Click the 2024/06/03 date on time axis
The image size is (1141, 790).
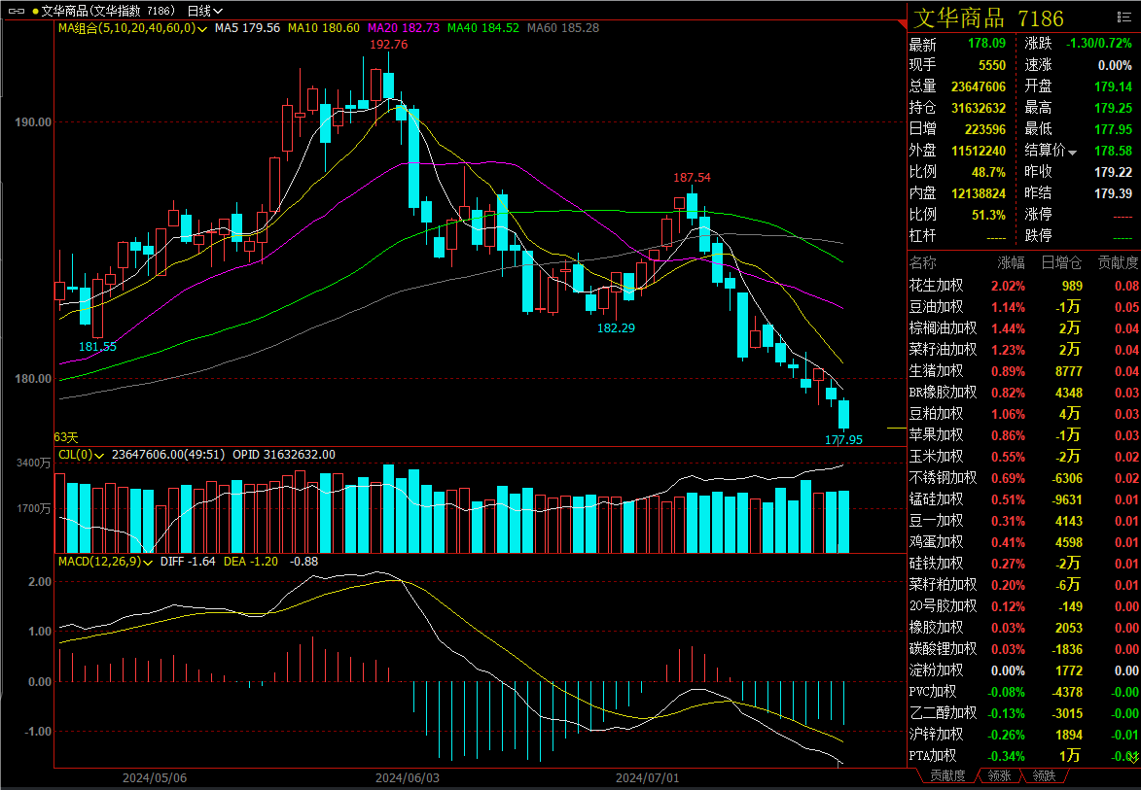408,777
